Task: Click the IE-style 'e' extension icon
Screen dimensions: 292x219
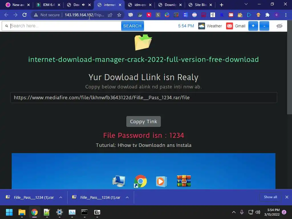Action: tap(167, 15)
